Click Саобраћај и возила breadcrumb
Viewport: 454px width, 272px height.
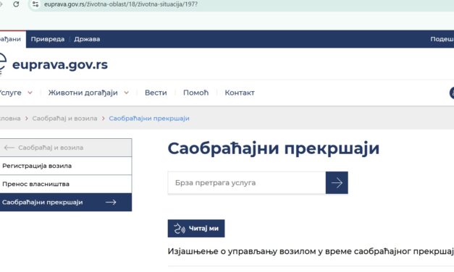64,119
